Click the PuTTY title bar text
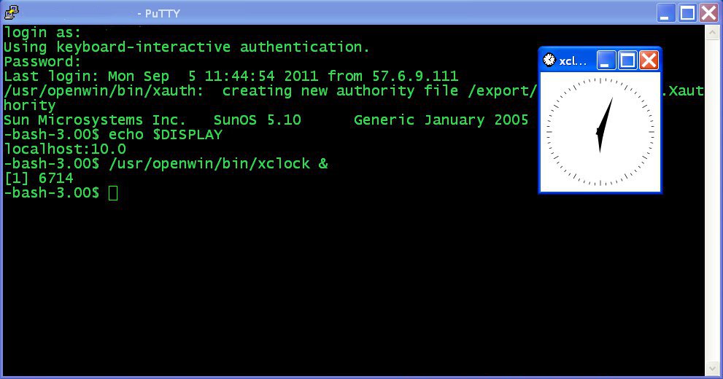 (x=158, y=13)
